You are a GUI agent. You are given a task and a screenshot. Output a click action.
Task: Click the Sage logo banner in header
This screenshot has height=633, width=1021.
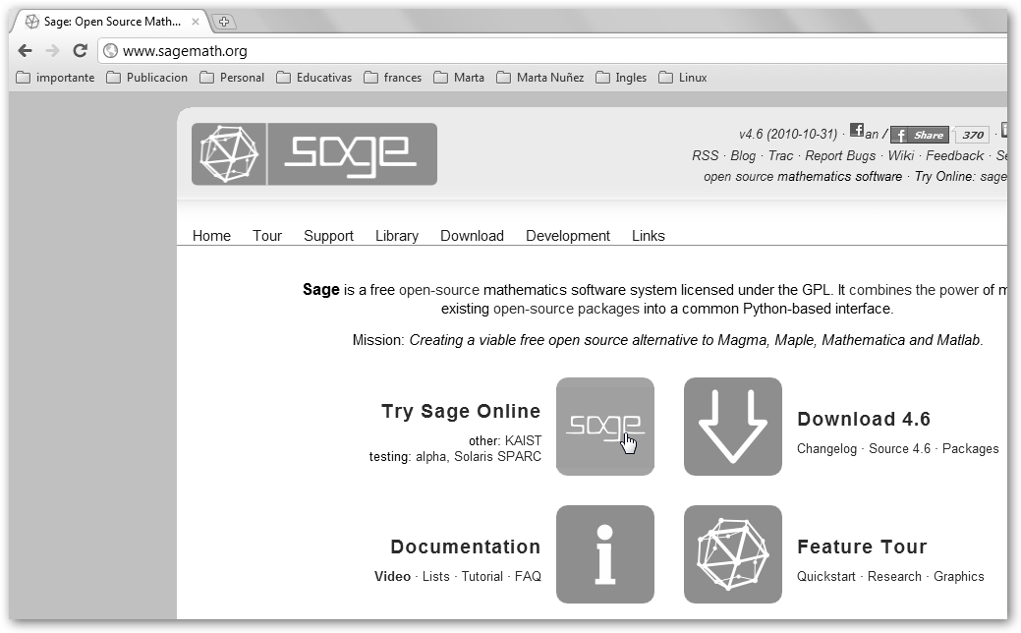click(313, 154)
